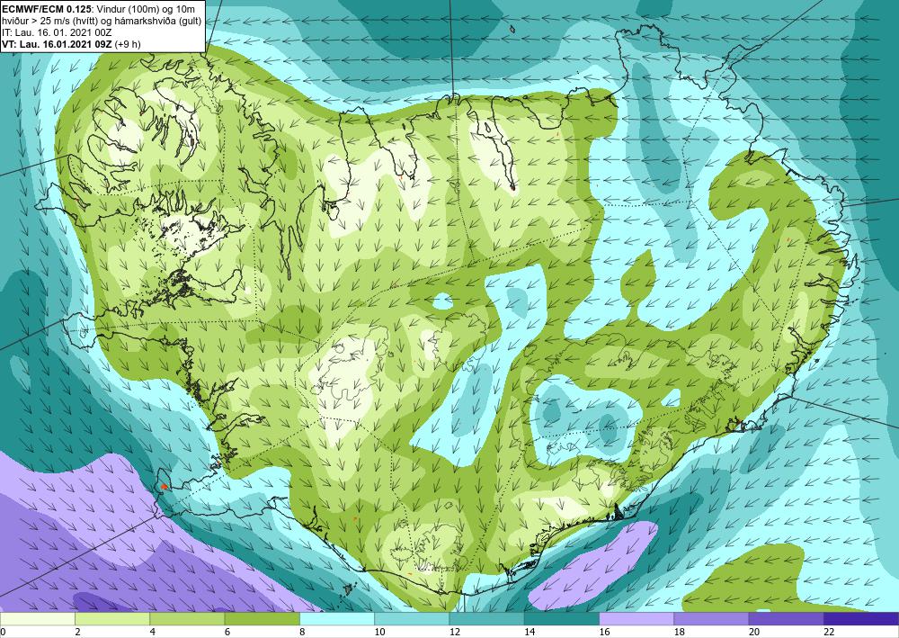Select the light cyan 8–10 m/s legend swatch
Screen dimensions: 899x638
tap(337, 619)
